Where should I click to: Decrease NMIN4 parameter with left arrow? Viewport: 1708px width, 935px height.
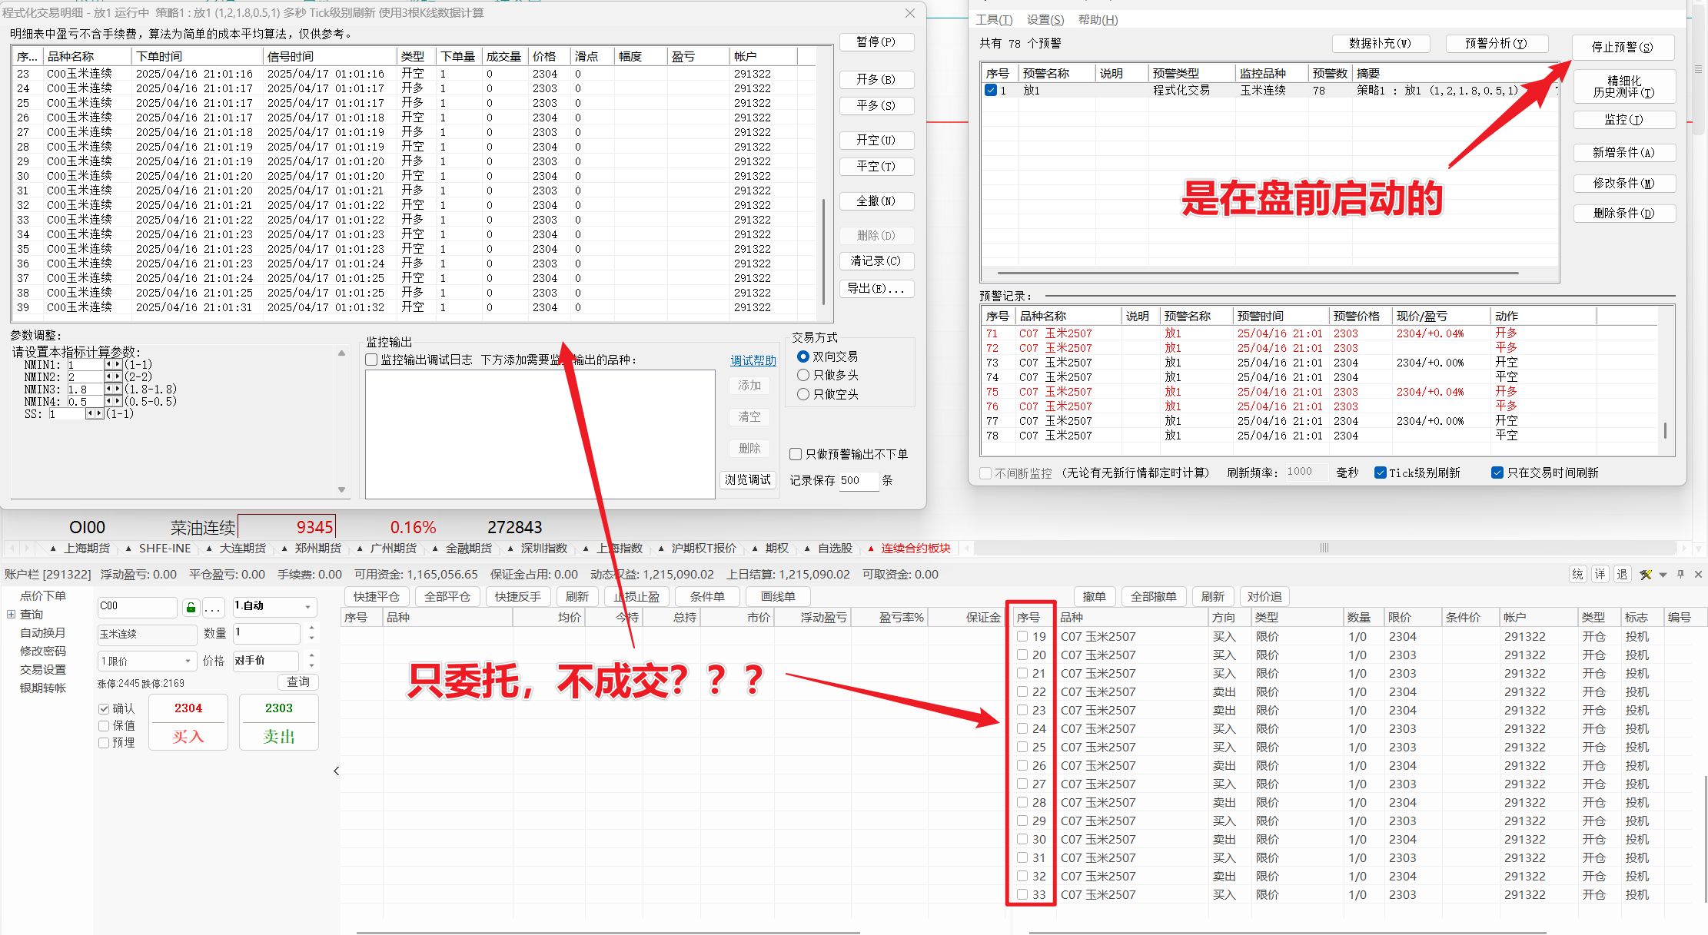coord(109,402)
